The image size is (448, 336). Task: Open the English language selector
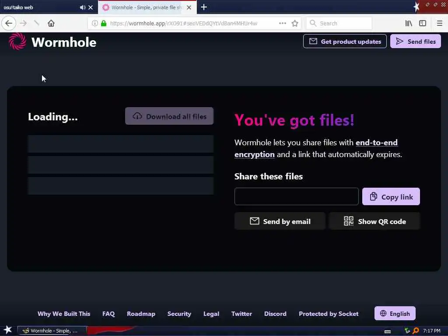pos(395,313)
